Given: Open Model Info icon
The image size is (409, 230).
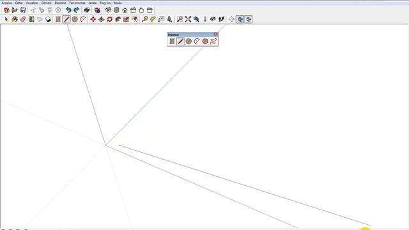Looking at the screenshot, I should (97, 10).
